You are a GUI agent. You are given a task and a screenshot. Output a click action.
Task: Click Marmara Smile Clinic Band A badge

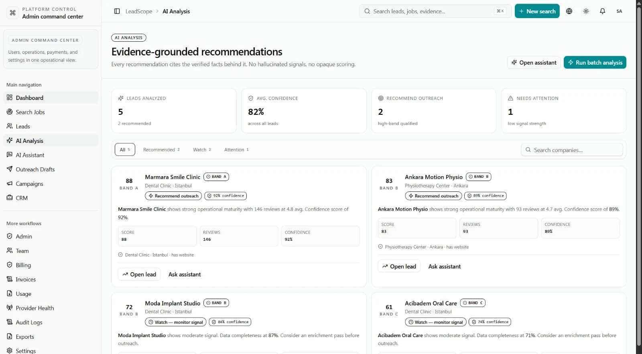(x=216, y=177)
